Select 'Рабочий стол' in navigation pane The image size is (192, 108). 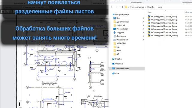(122, 29)
